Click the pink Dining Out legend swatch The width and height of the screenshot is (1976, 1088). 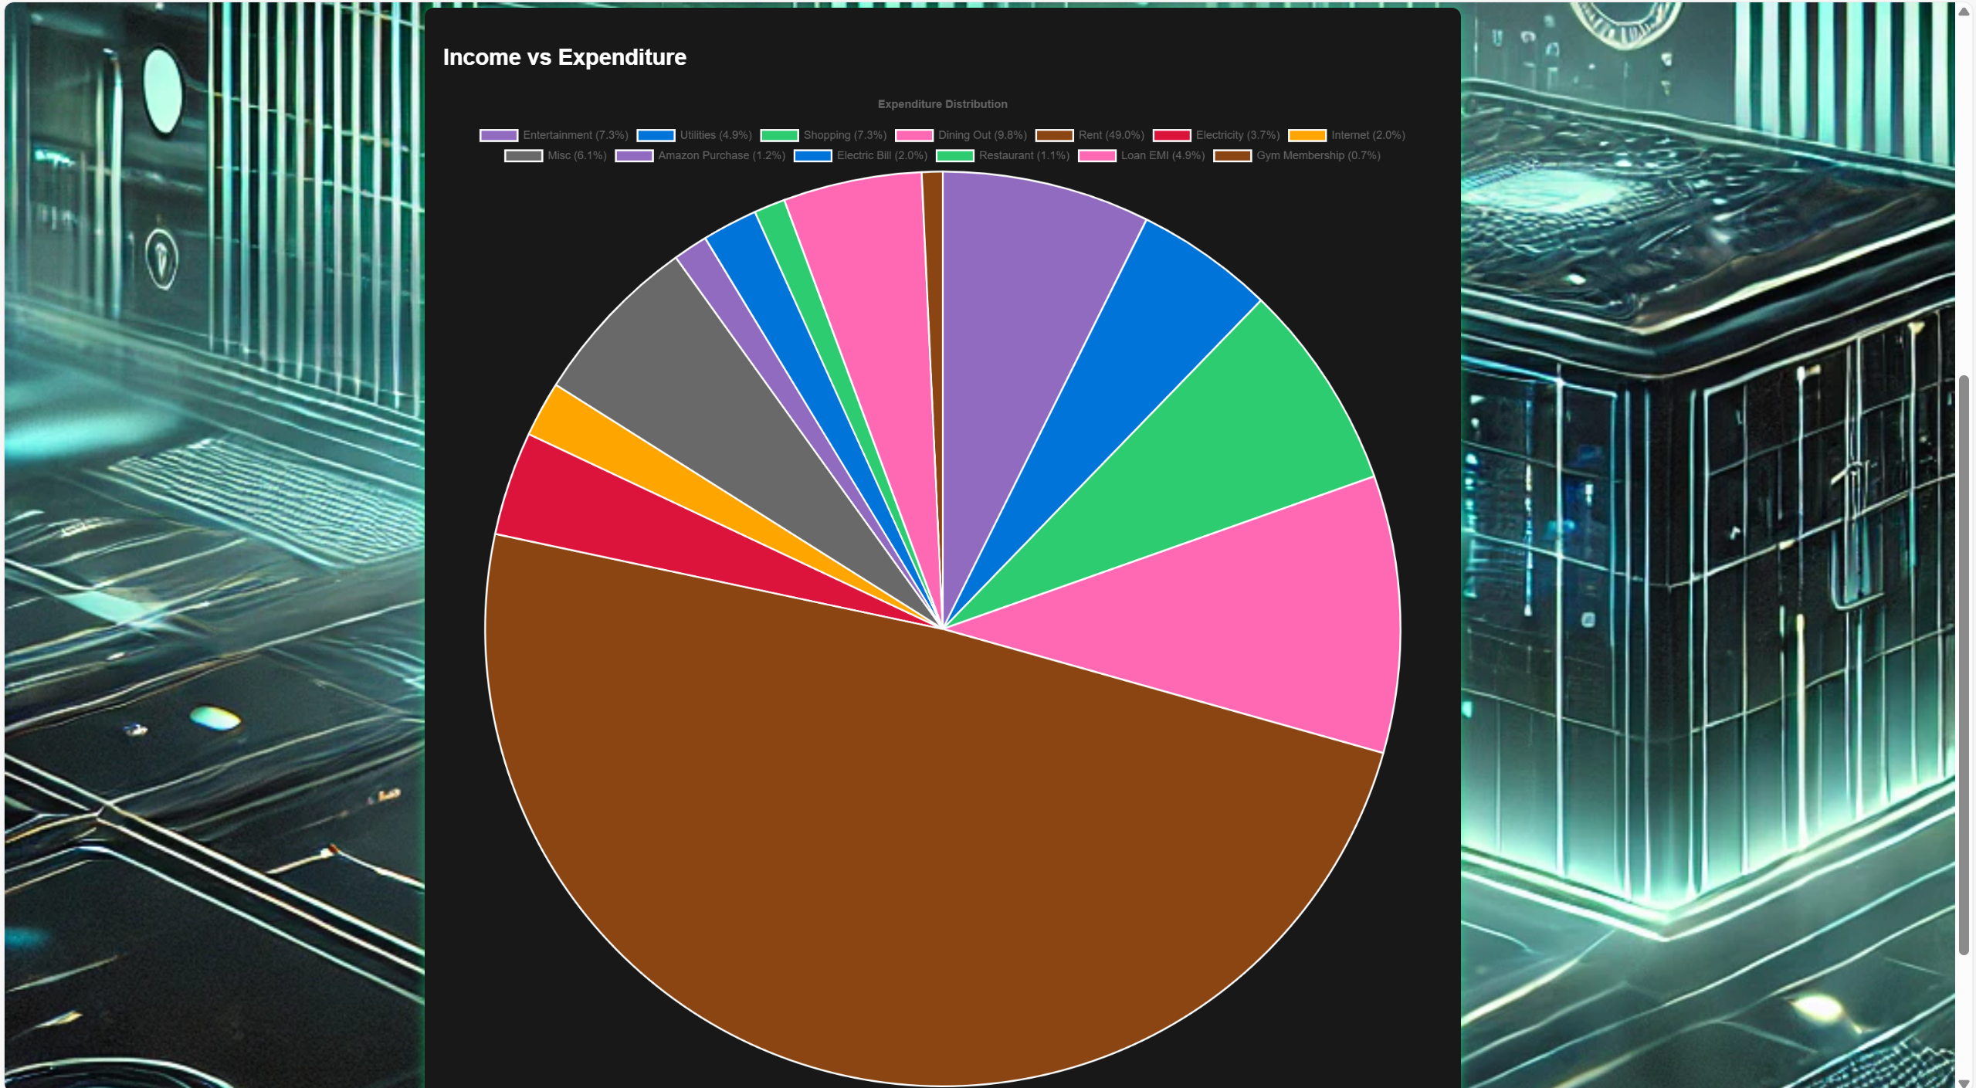click(x=913, y=135)
